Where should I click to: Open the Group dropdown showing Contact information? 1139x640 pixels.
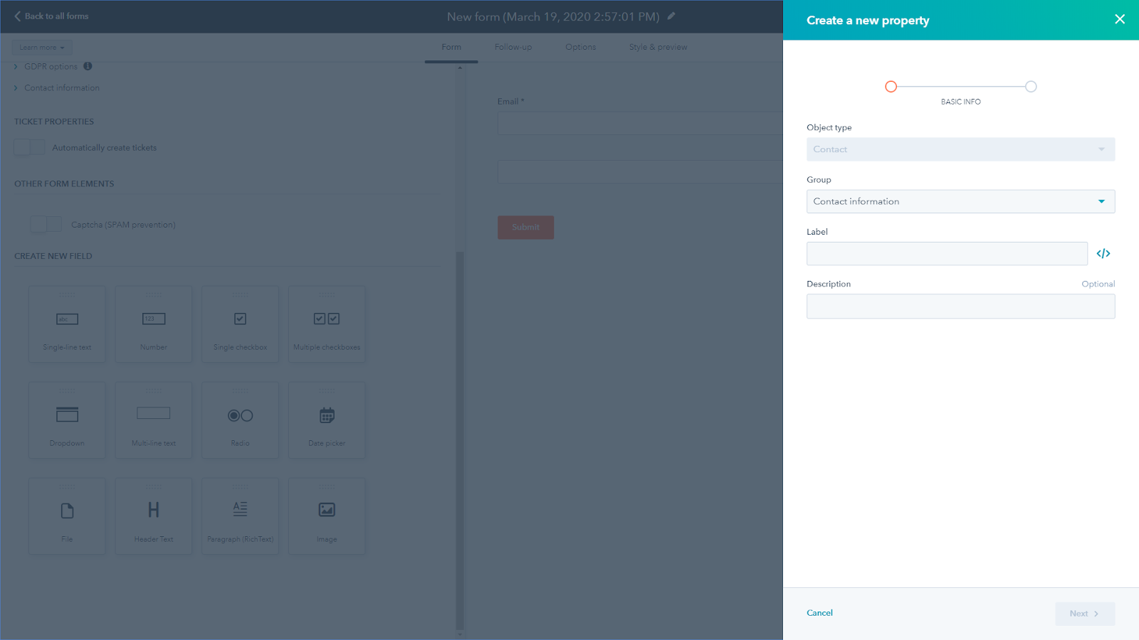coord(960,201)
